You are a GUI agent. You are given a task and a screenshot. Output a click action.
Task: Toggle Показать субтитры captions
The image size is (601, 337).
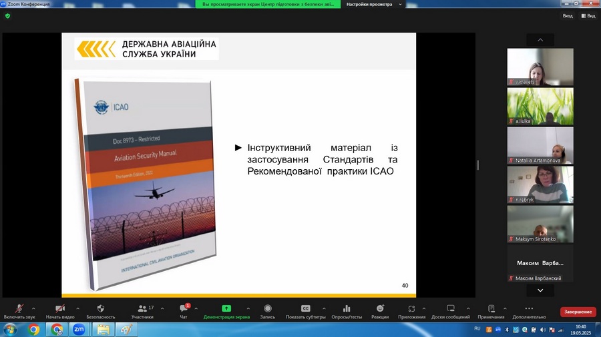point(305,310)
